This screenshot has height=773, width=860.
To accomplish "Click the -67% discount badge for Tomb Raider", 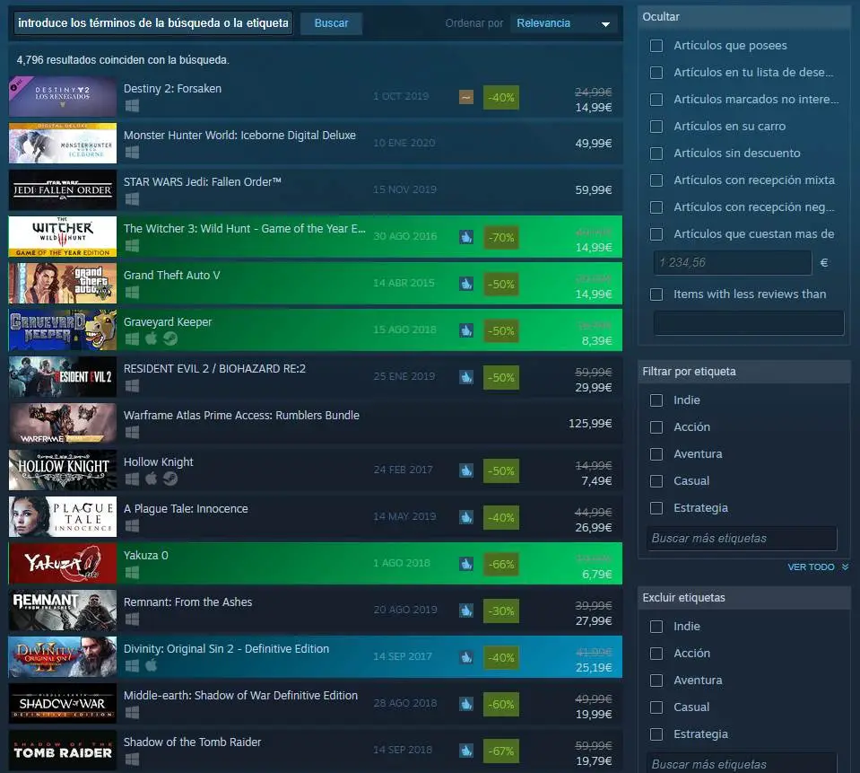I will [500, 751].
